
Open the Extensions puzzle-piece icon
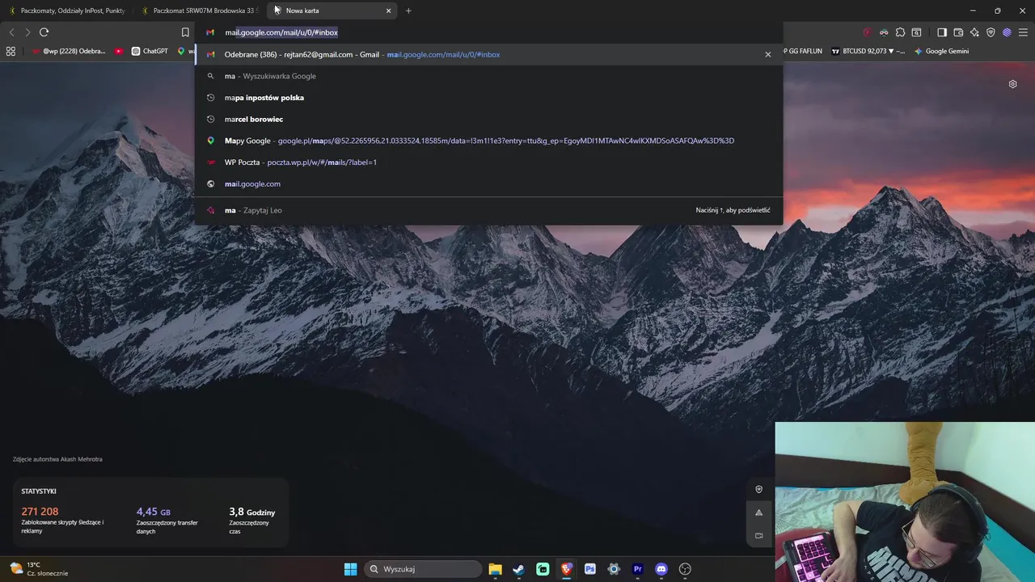click(x=900, y=32)
